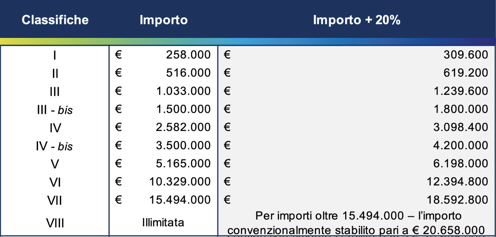
Task: Click the Illimitata cell
Action: tap(163, 223)
